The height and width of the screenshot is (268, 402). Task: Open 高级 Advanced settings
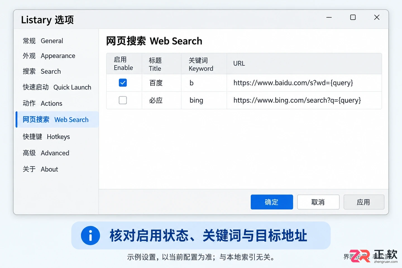click(x=46, y=153)
